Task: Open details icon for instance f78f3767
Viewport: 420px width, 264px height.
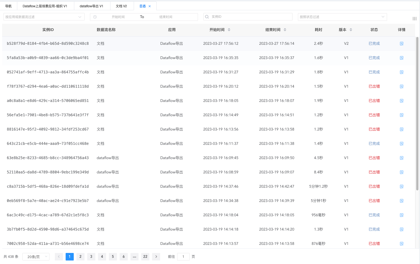Action: [x=402, y=87]
